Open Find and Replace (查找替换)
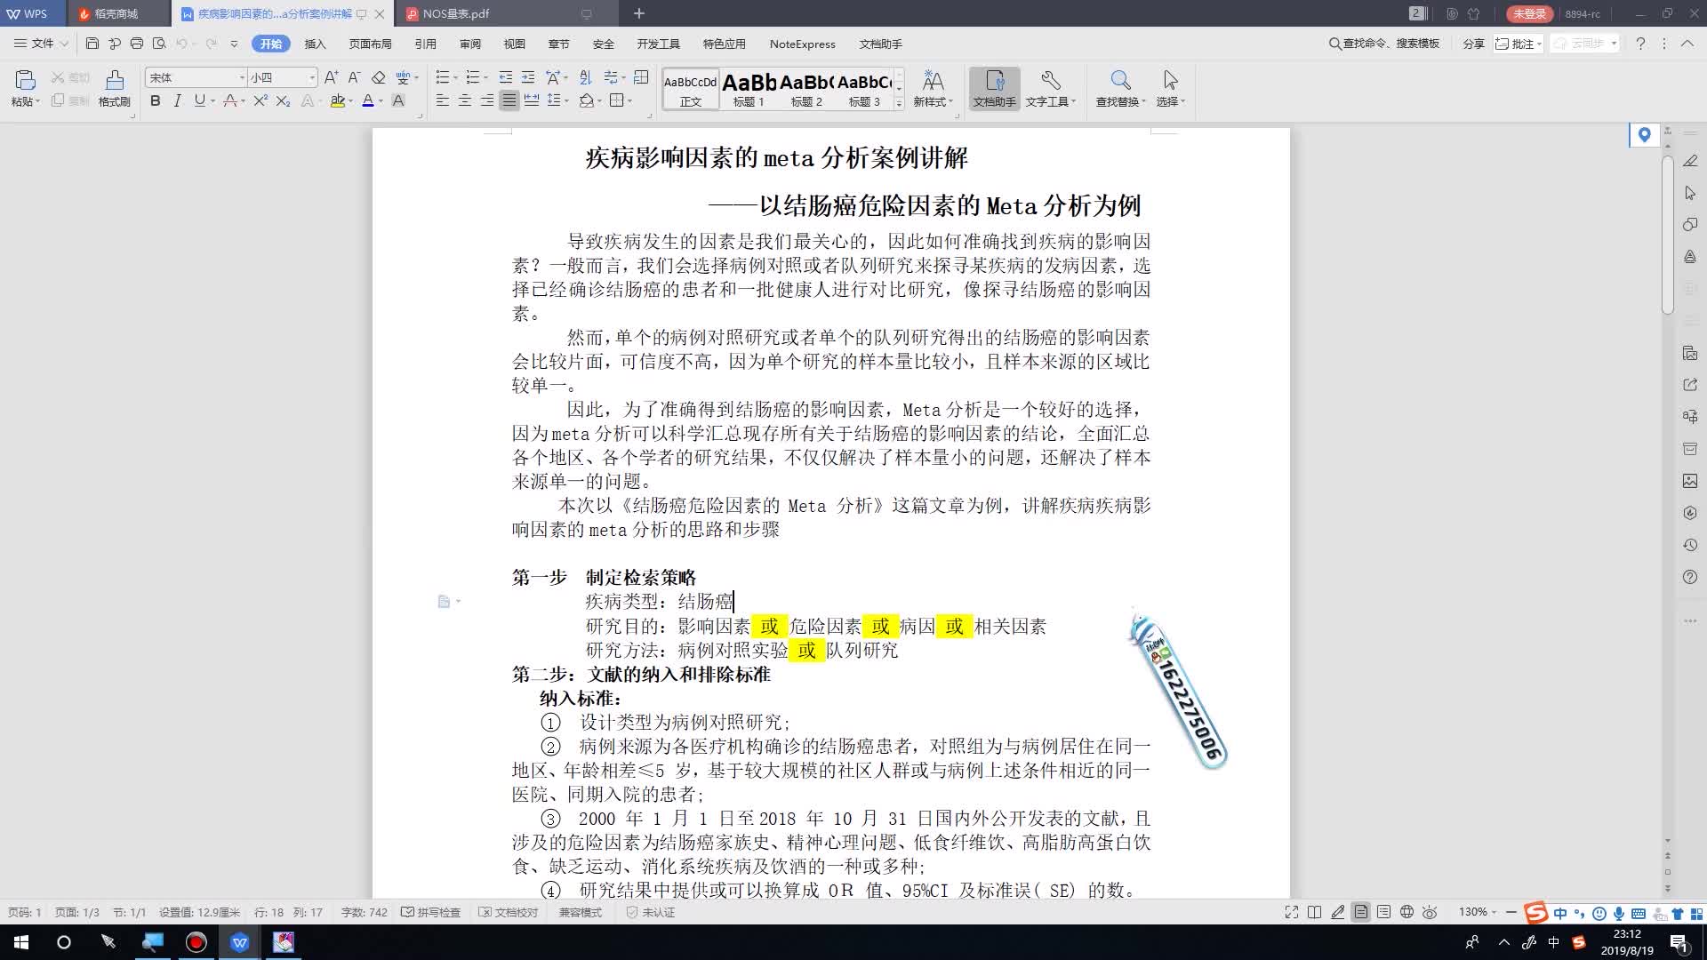1707x960 pixels. tap(1120, 89)
